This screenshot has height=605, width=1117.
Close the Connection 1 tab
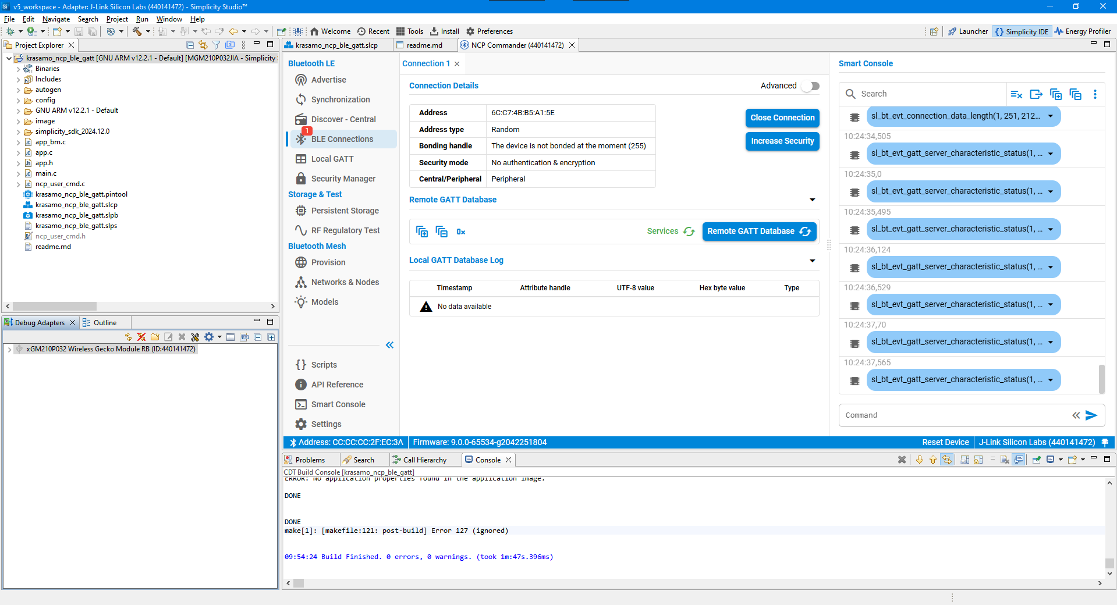tap(457, 64)
